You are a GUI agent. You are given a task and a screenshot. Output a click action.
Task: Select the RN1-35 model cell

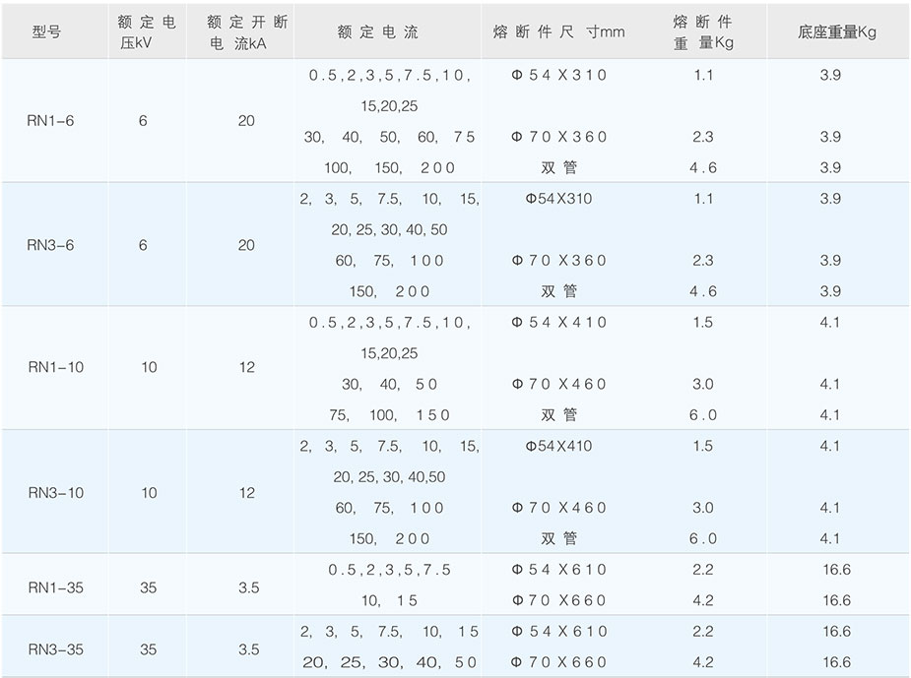coord(55,587)
